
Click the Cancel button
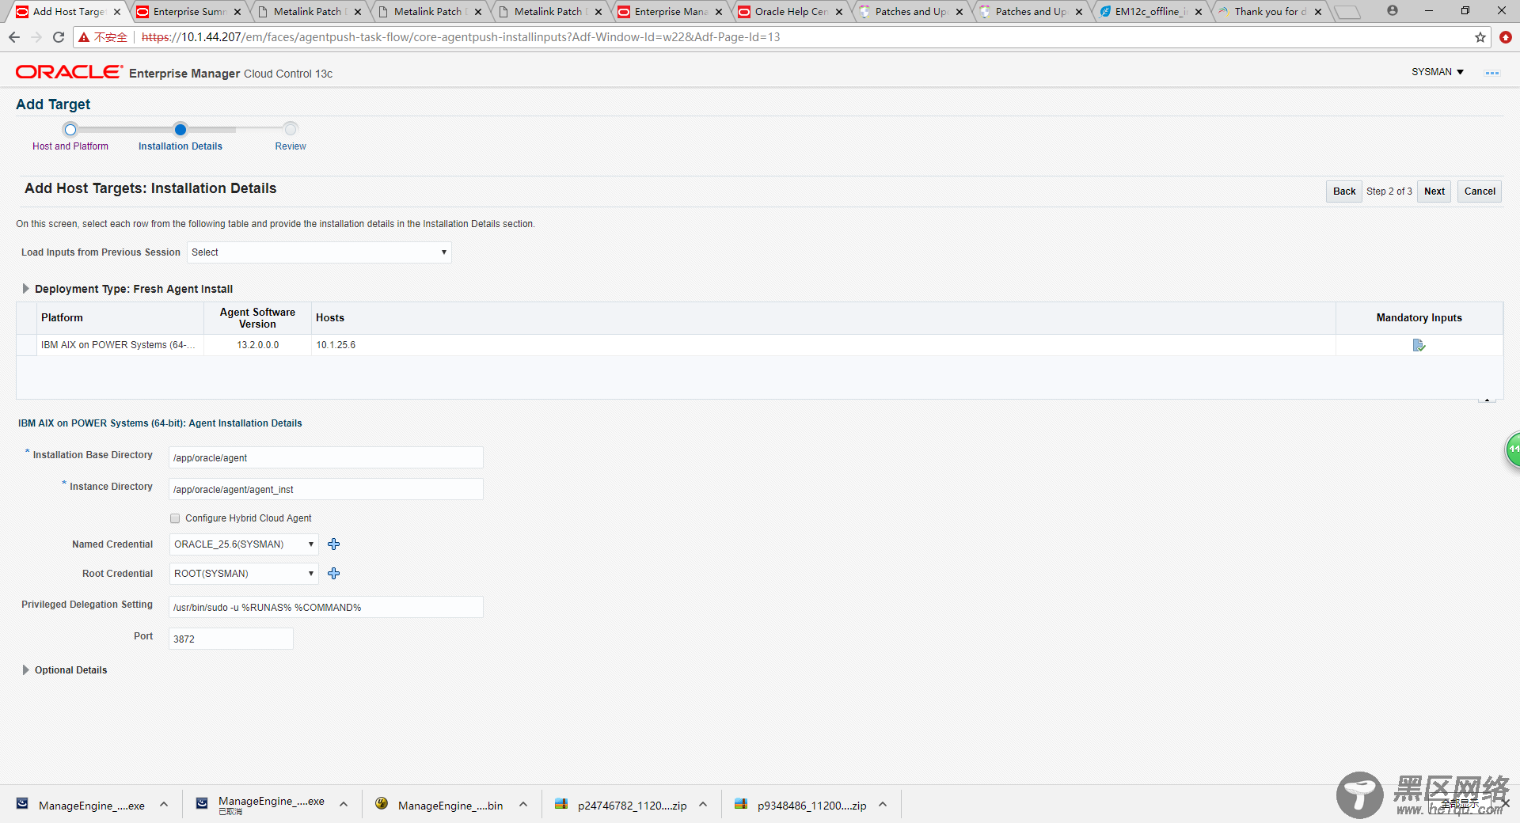click(x=1480, y=192)
